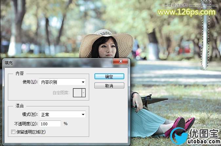
Task: Open the 使用 content dropdown (内容识别)
Action: [x=62, y=82]
